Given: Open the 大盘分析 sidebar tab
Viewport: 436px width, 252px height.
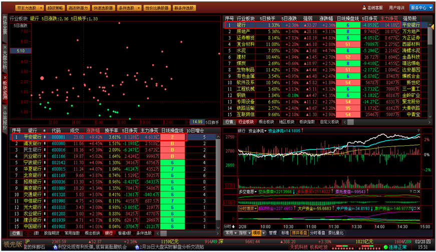Looking at the screenshot, I should [5, 59].
